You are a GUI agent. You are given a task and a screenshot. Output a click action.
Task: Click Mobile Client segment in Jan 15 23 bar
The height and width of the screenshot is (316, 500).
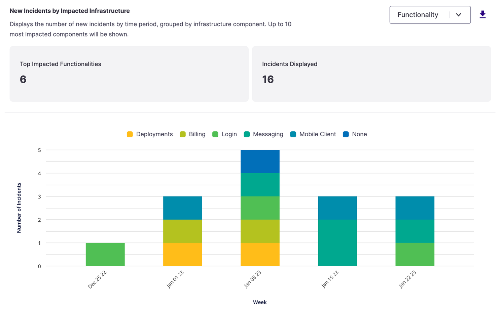(x=337, y=208)
